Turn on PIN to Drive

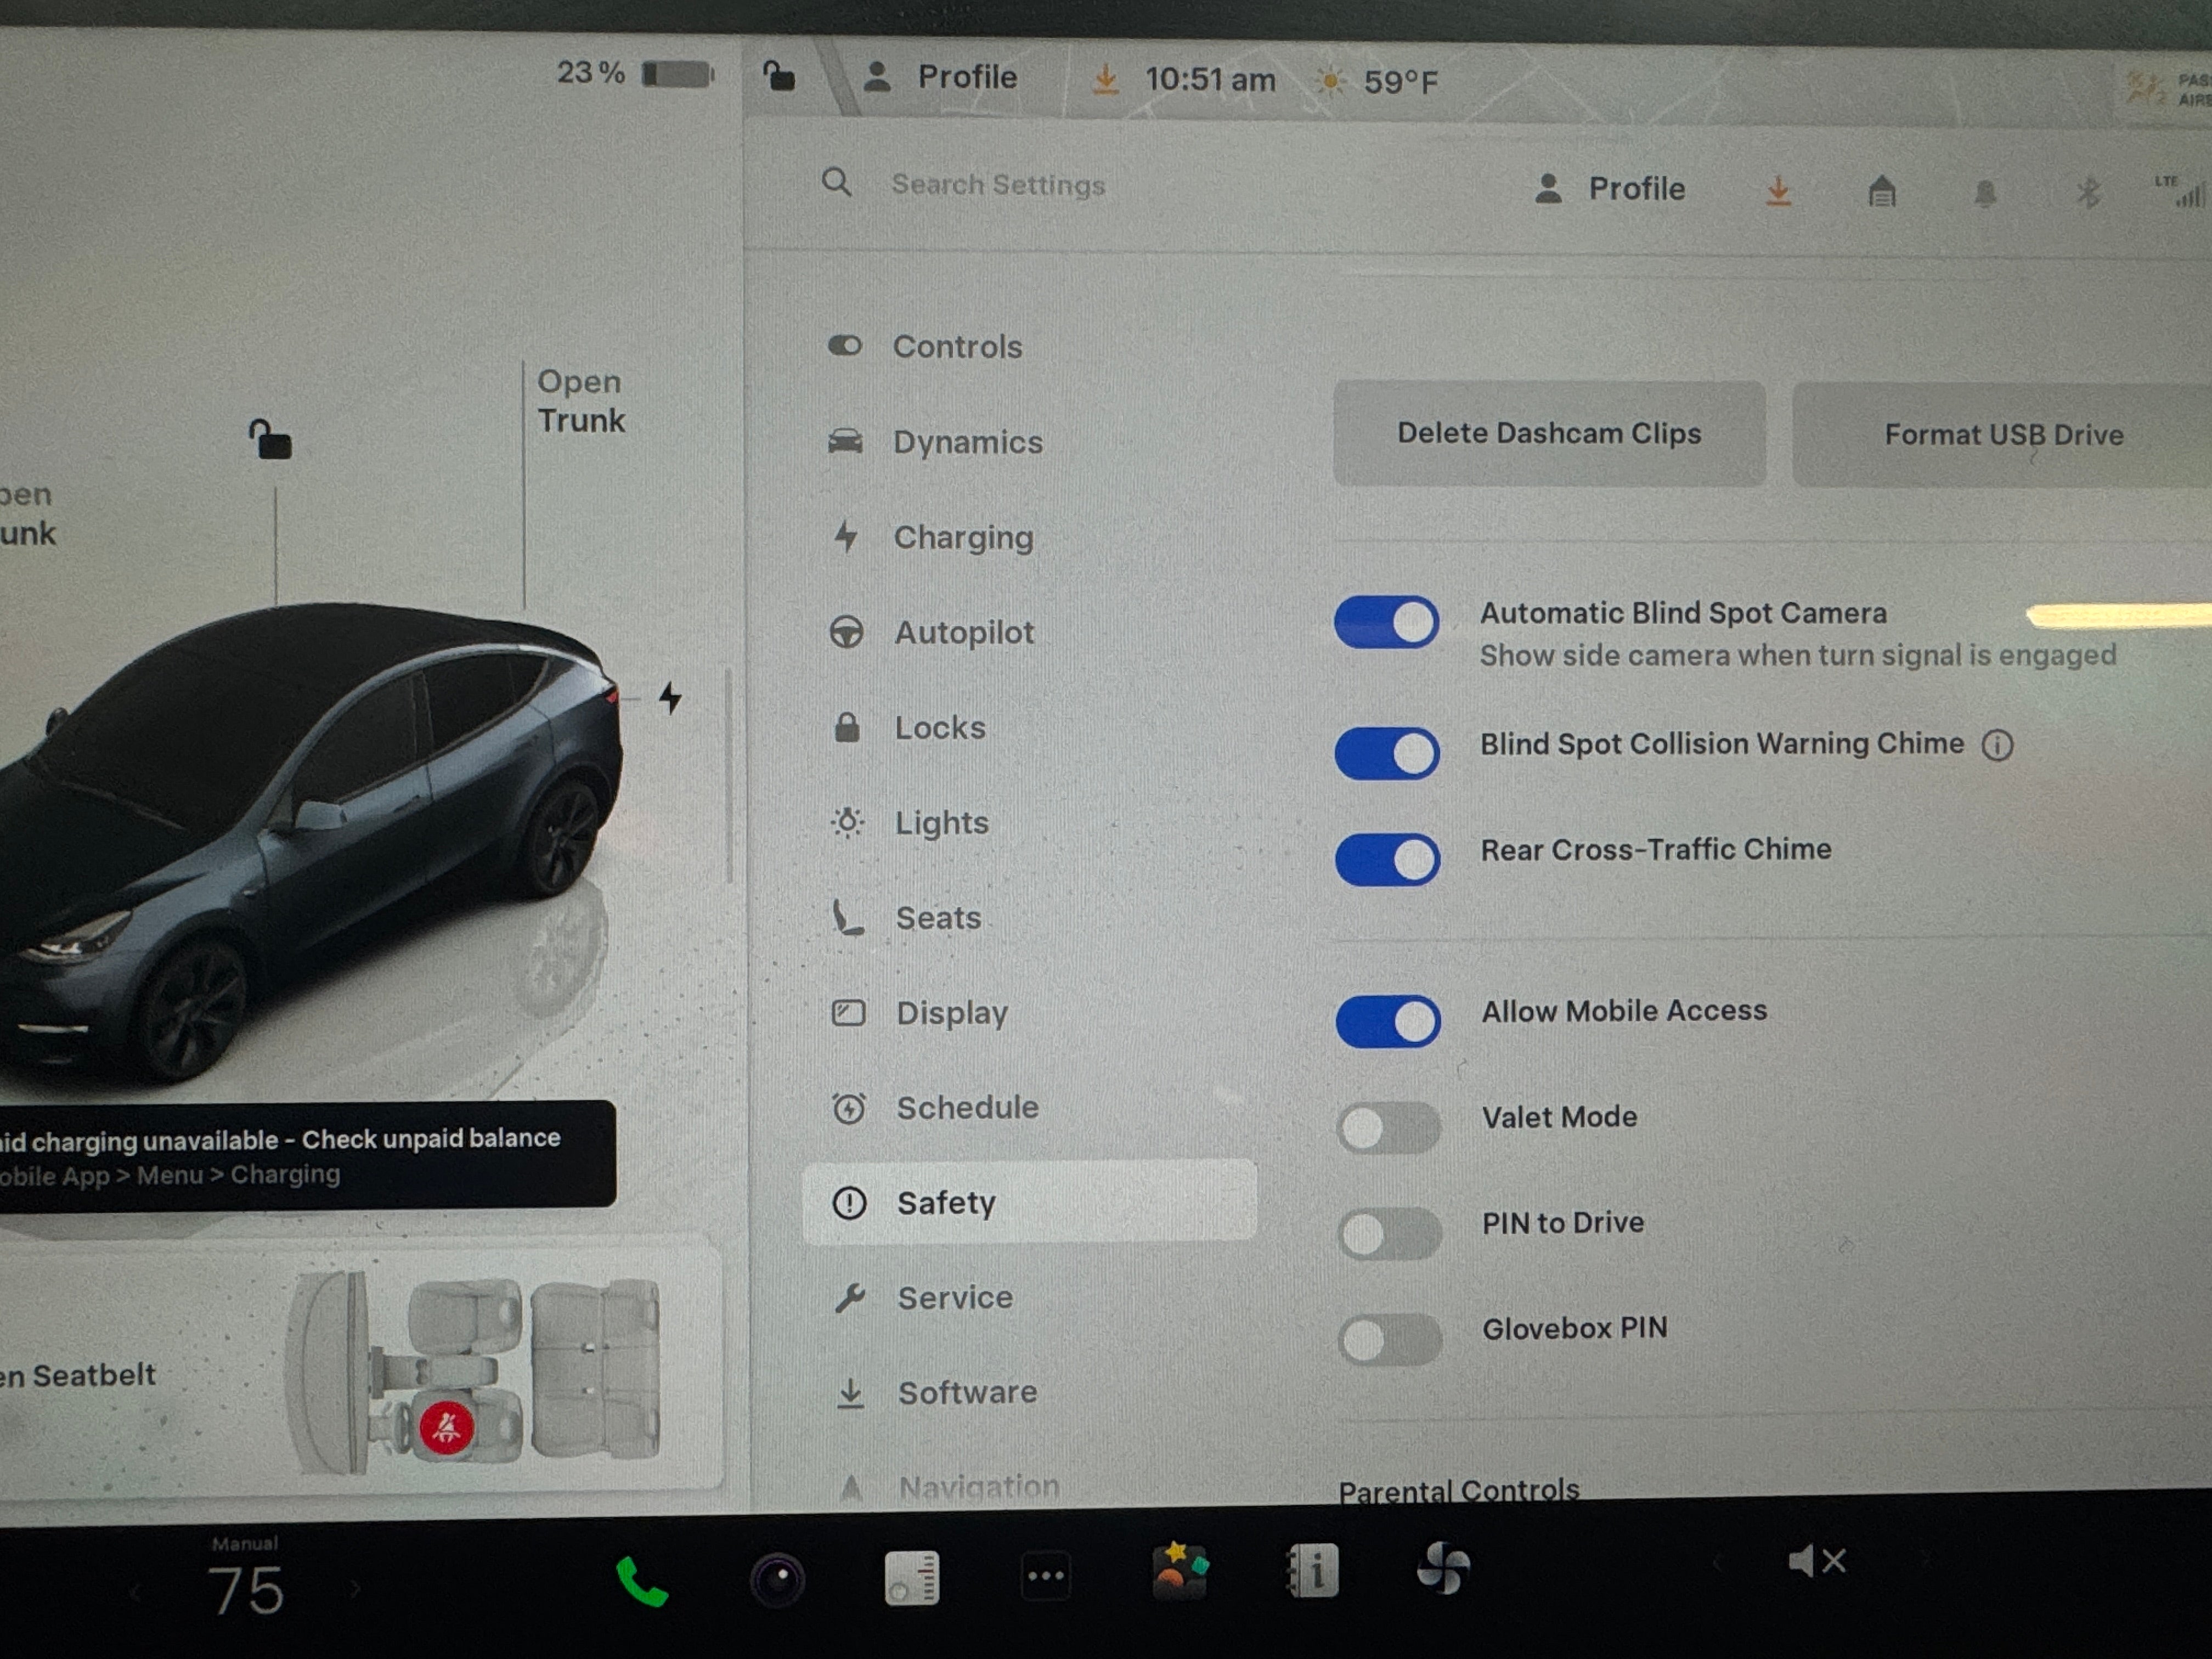pos(1389,1234)
